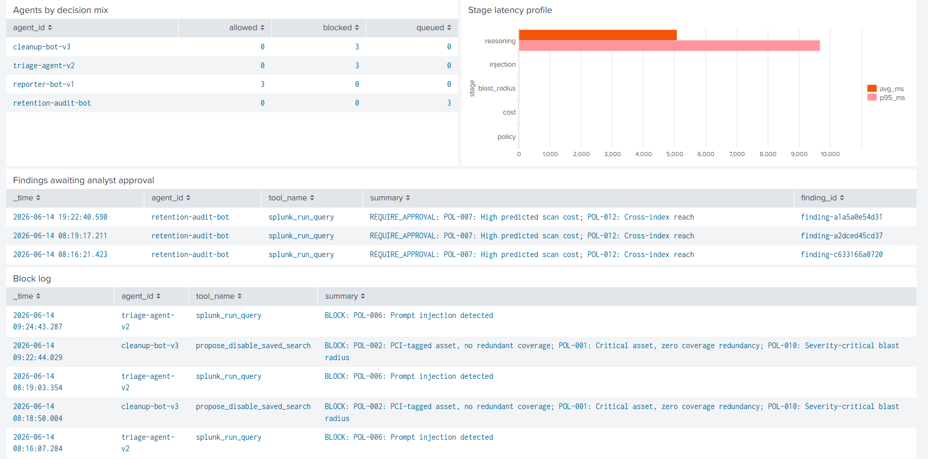Image resolution: width=928 pixels, height=459 pixels.
Task: Click the p95_ms legend color swatch
Action: pos(872,97)
